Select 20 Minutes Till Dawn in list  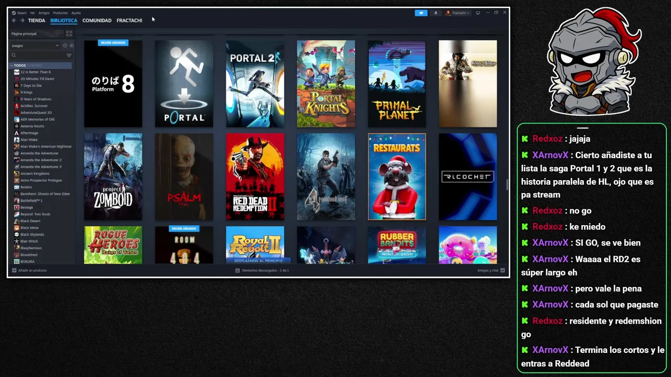(x=37, y=79)
